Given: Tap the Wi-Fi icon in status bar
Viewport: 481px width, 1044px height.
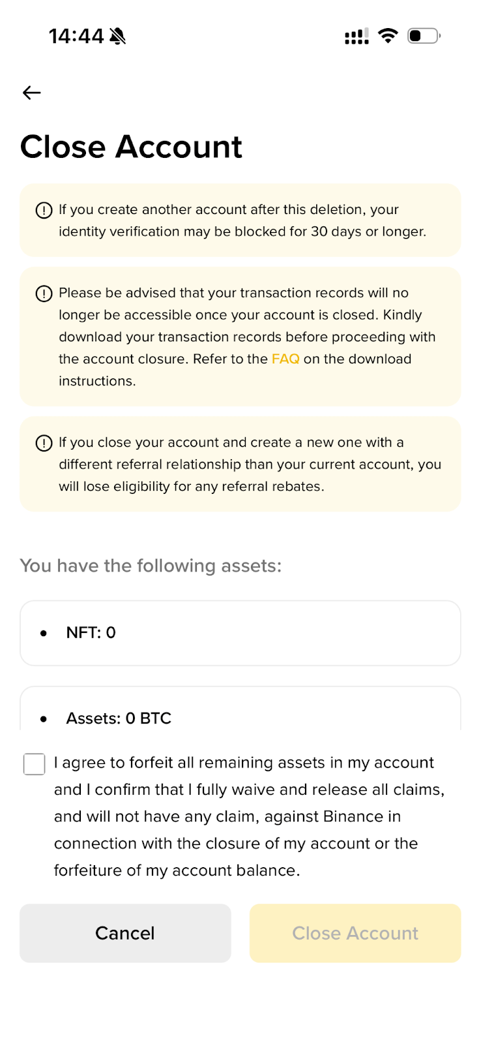Looking at the screenshot, I should (388, 36).
